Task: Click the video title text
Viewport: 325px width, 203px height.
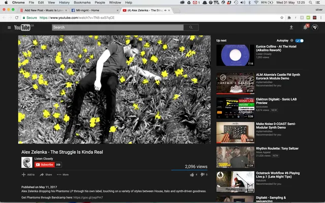Action: pyautogui.click(x=62, y=152)
